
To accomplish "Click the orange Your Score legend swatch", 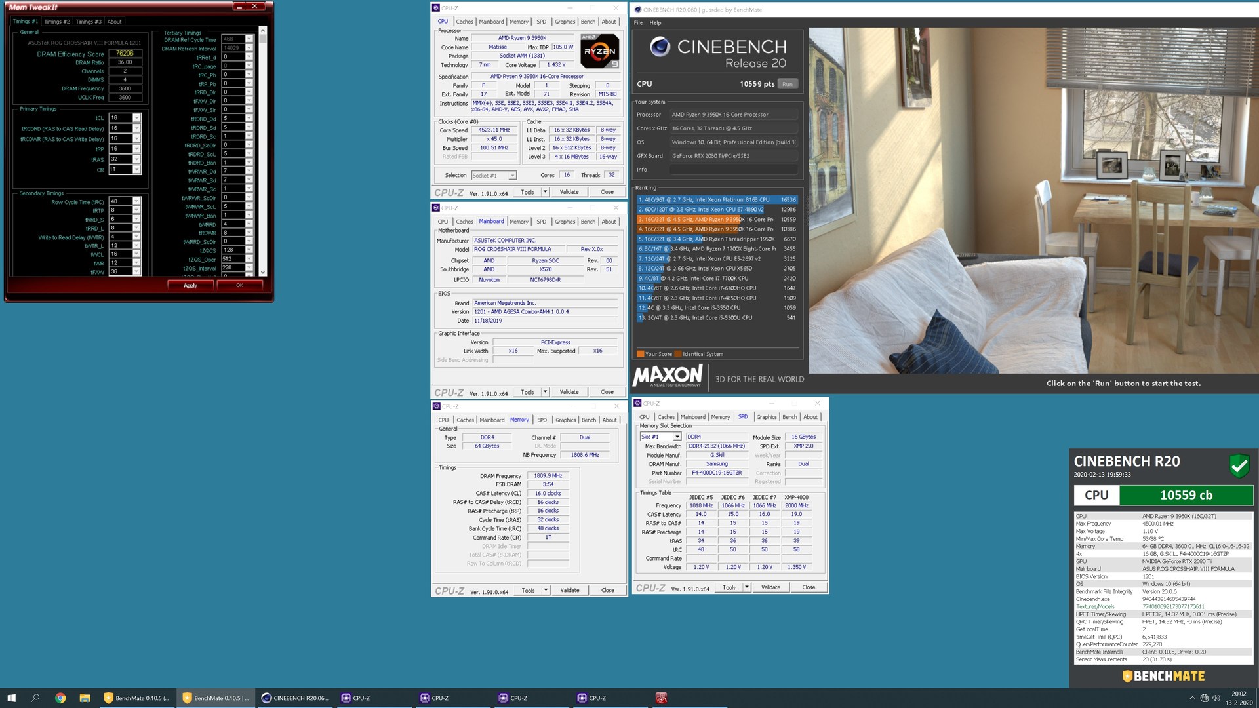I will point(640,354).
